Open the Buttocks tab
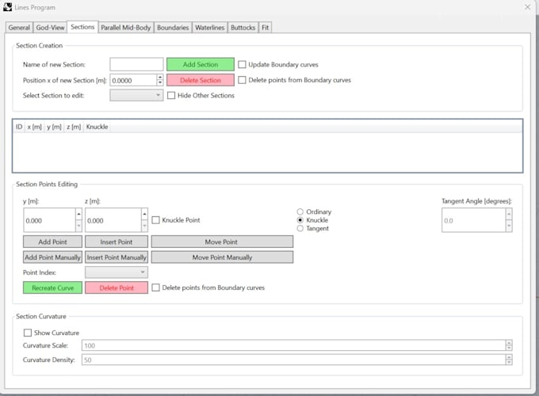Viewport: 539px width, 396px height. coord(243,28)
